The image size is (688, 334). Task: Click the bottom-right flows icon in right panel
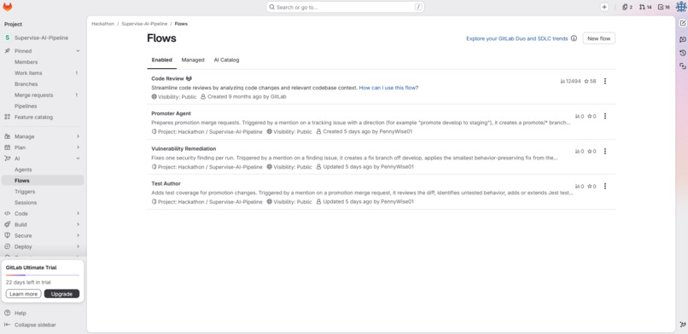pos(682,325)
